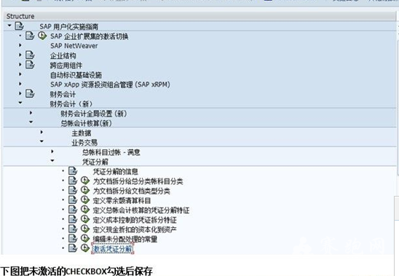Click the 财务会计全局设置 (新) label
The width and height of the screenshot is (399, 276).
pyautogui.click(x=94, y=114)
